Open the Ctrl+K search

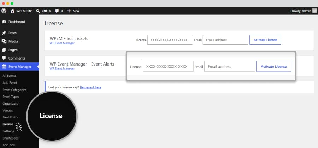(43, 11)
